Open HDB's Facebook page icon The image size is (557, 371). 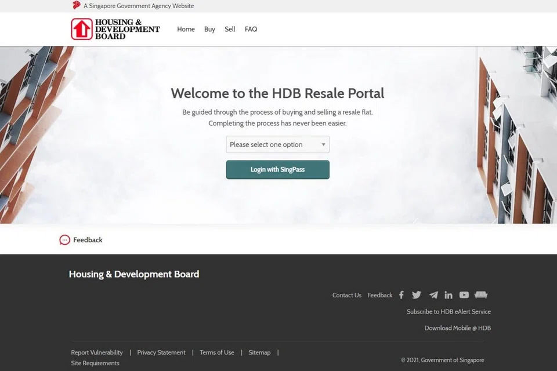coord(401,295)
